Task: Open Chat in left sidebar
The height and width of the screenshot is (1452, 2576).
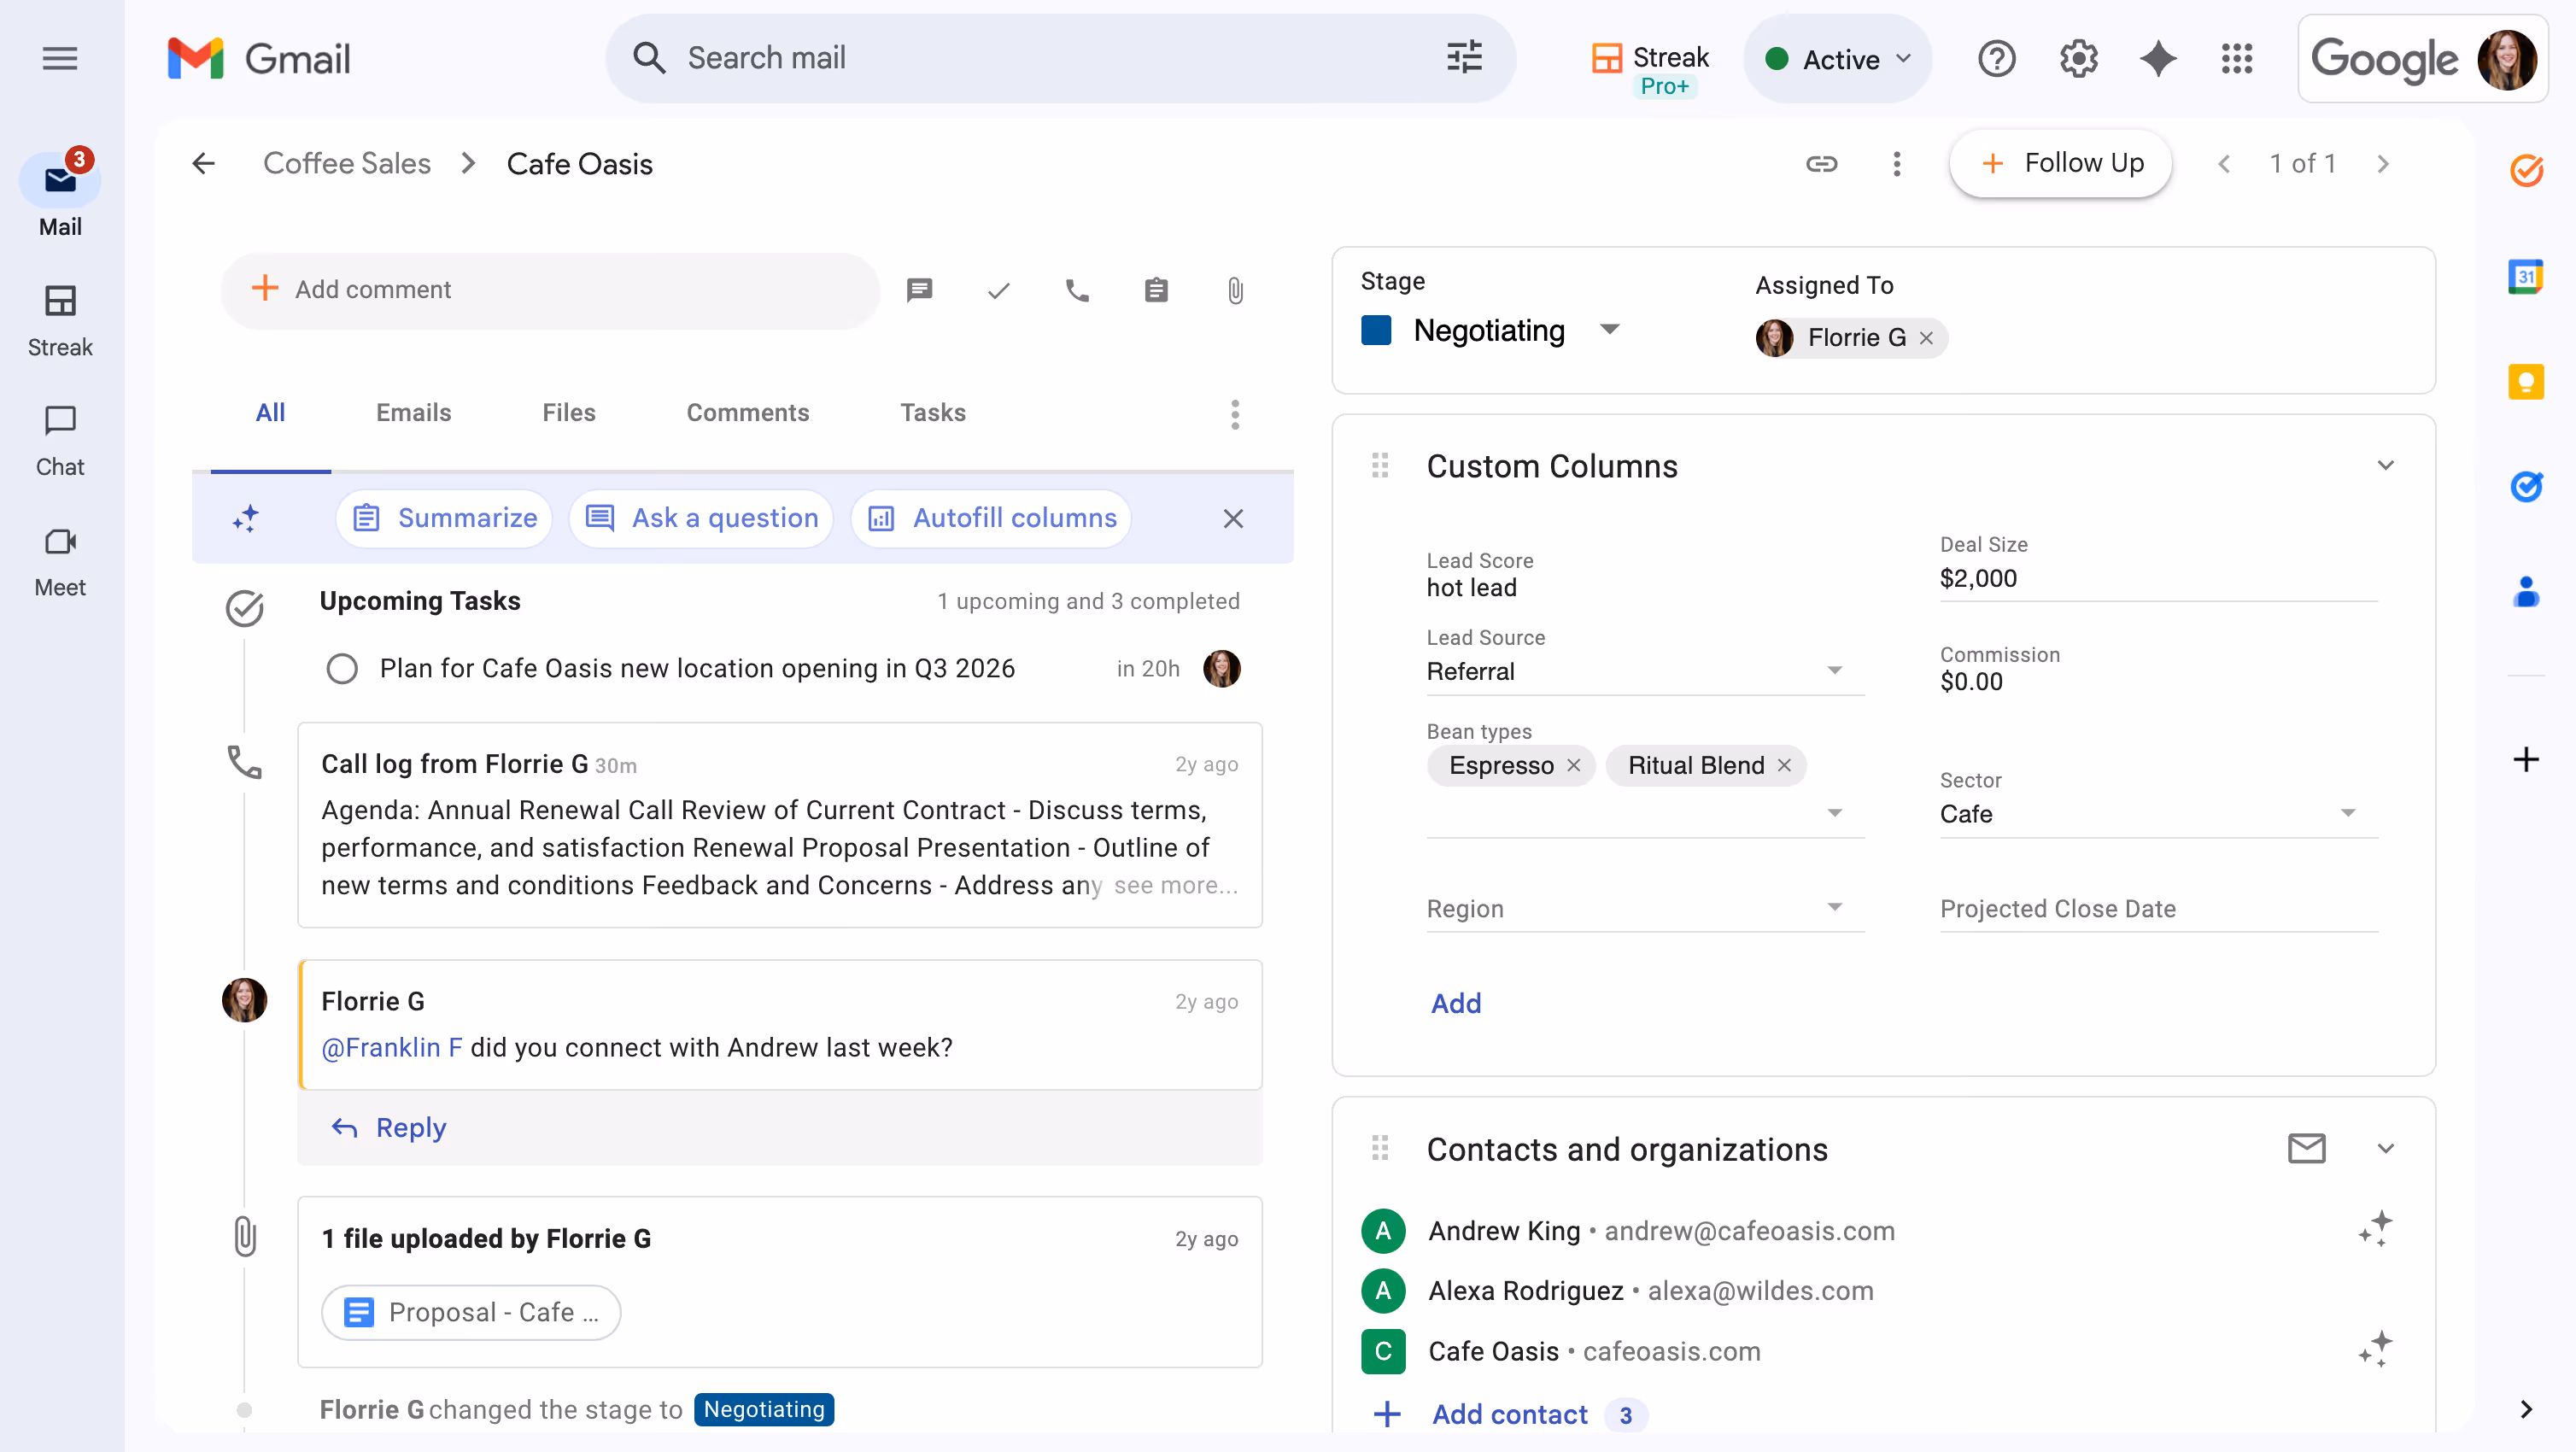Action: pos(60,441)
